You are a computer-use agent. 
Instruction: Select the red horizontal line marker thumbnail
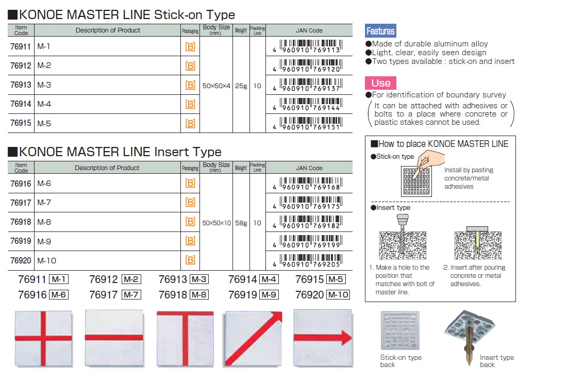coord(113,337)
